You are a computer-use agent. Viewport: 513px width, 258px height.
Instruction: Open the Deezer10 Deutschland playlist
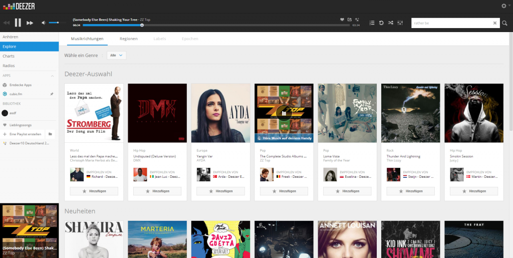[x=30, y=143]
